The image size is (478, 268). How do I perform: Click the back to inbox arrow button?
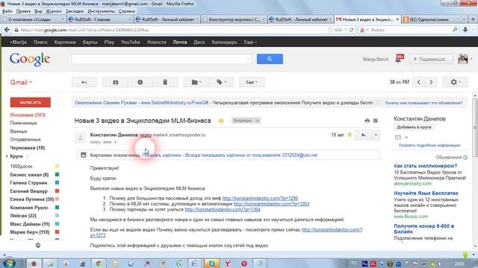point(84,83)
